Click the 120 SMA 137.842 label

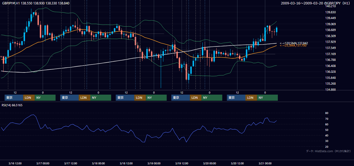[294, 43]
